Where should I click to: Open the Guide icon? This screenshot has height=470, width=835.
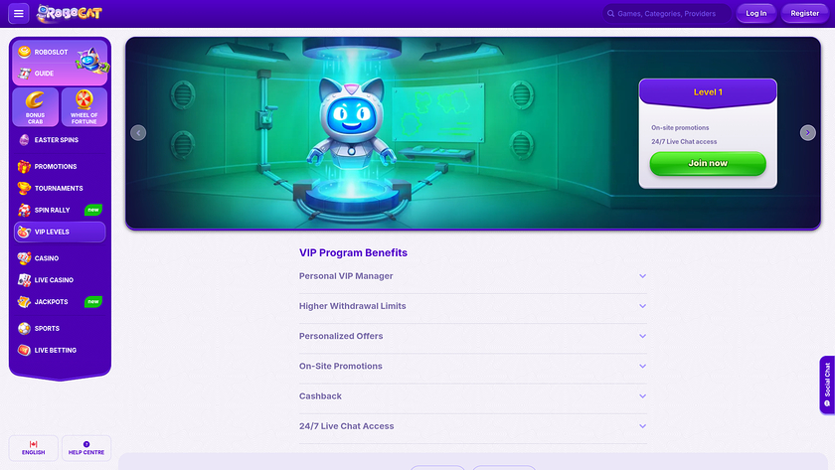pyautogui.click(x=24, y=74)
